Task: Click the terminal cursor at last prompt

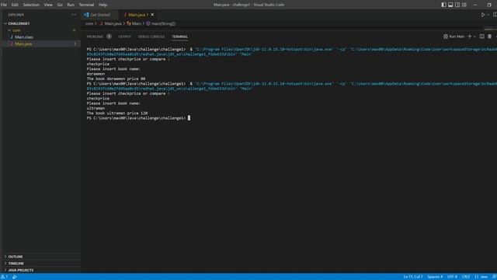Action: click(x=189, y=117)
